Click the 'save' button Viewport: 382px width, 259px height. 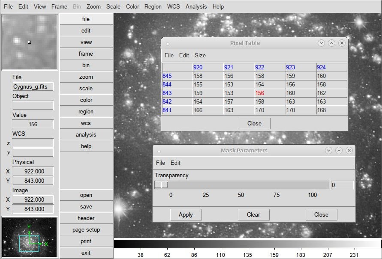(86, 207)
